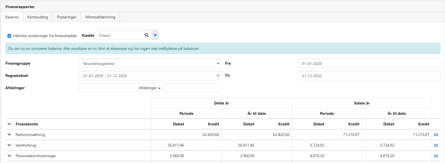Image resolution: width=445 pixels, height=163 pixels.
Task: Click the Til date field
Action: [x=369, y=76]
